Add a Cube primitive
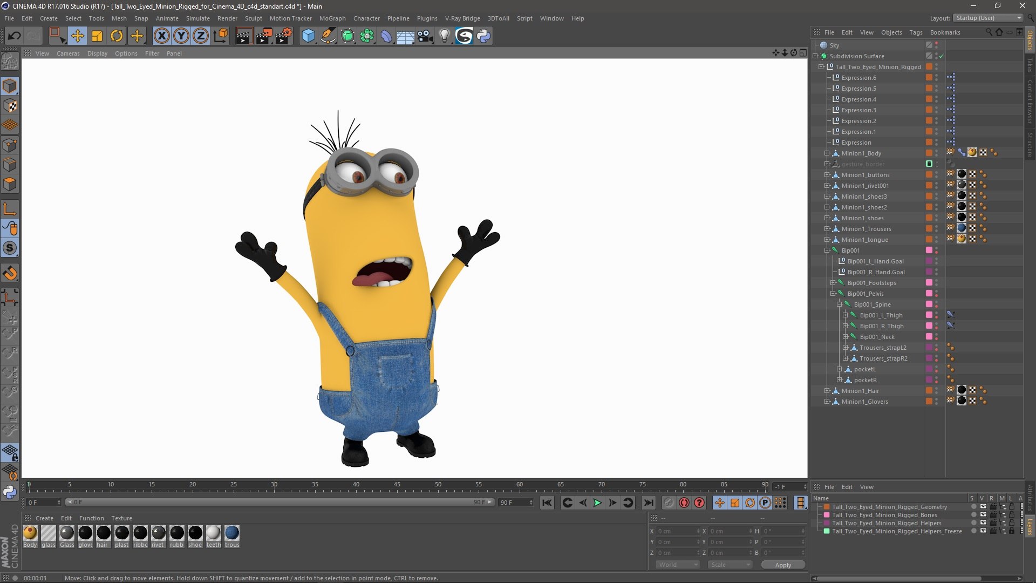1036x583 pixels. coord(308,36)
